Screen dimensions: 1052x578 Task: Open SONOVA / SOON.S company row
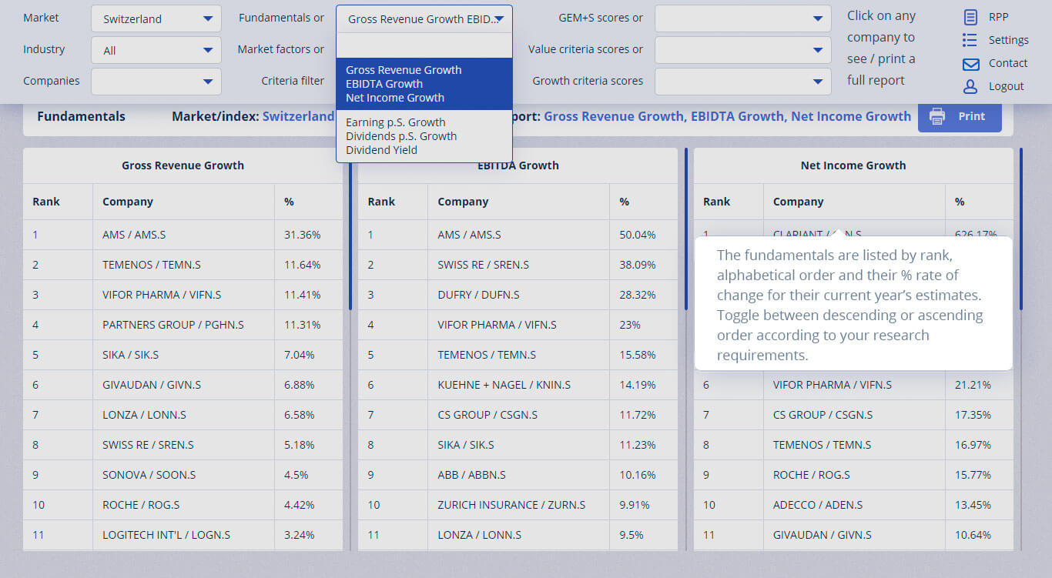tap(149, 475)
